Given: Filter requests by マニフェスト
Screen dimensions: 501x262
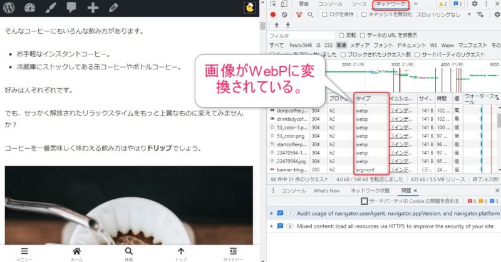Looking at the screenshot, I should (472, 45).
